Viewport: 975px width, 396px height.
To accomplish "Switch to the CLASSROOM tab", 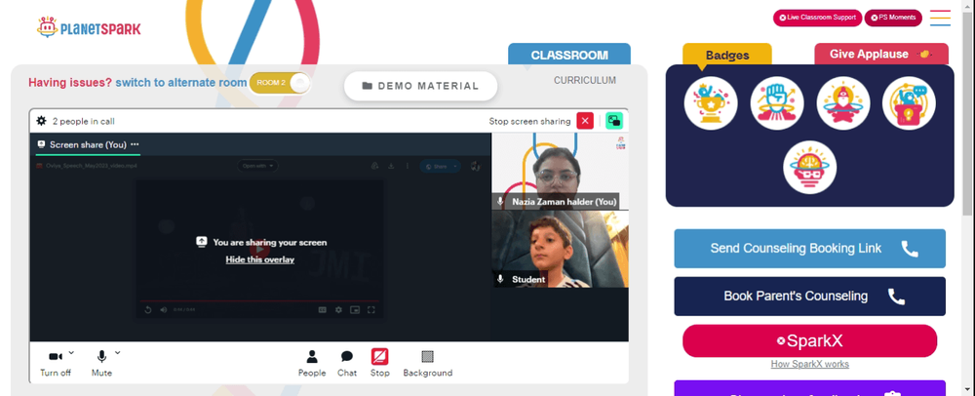I will tap(569, 55).
